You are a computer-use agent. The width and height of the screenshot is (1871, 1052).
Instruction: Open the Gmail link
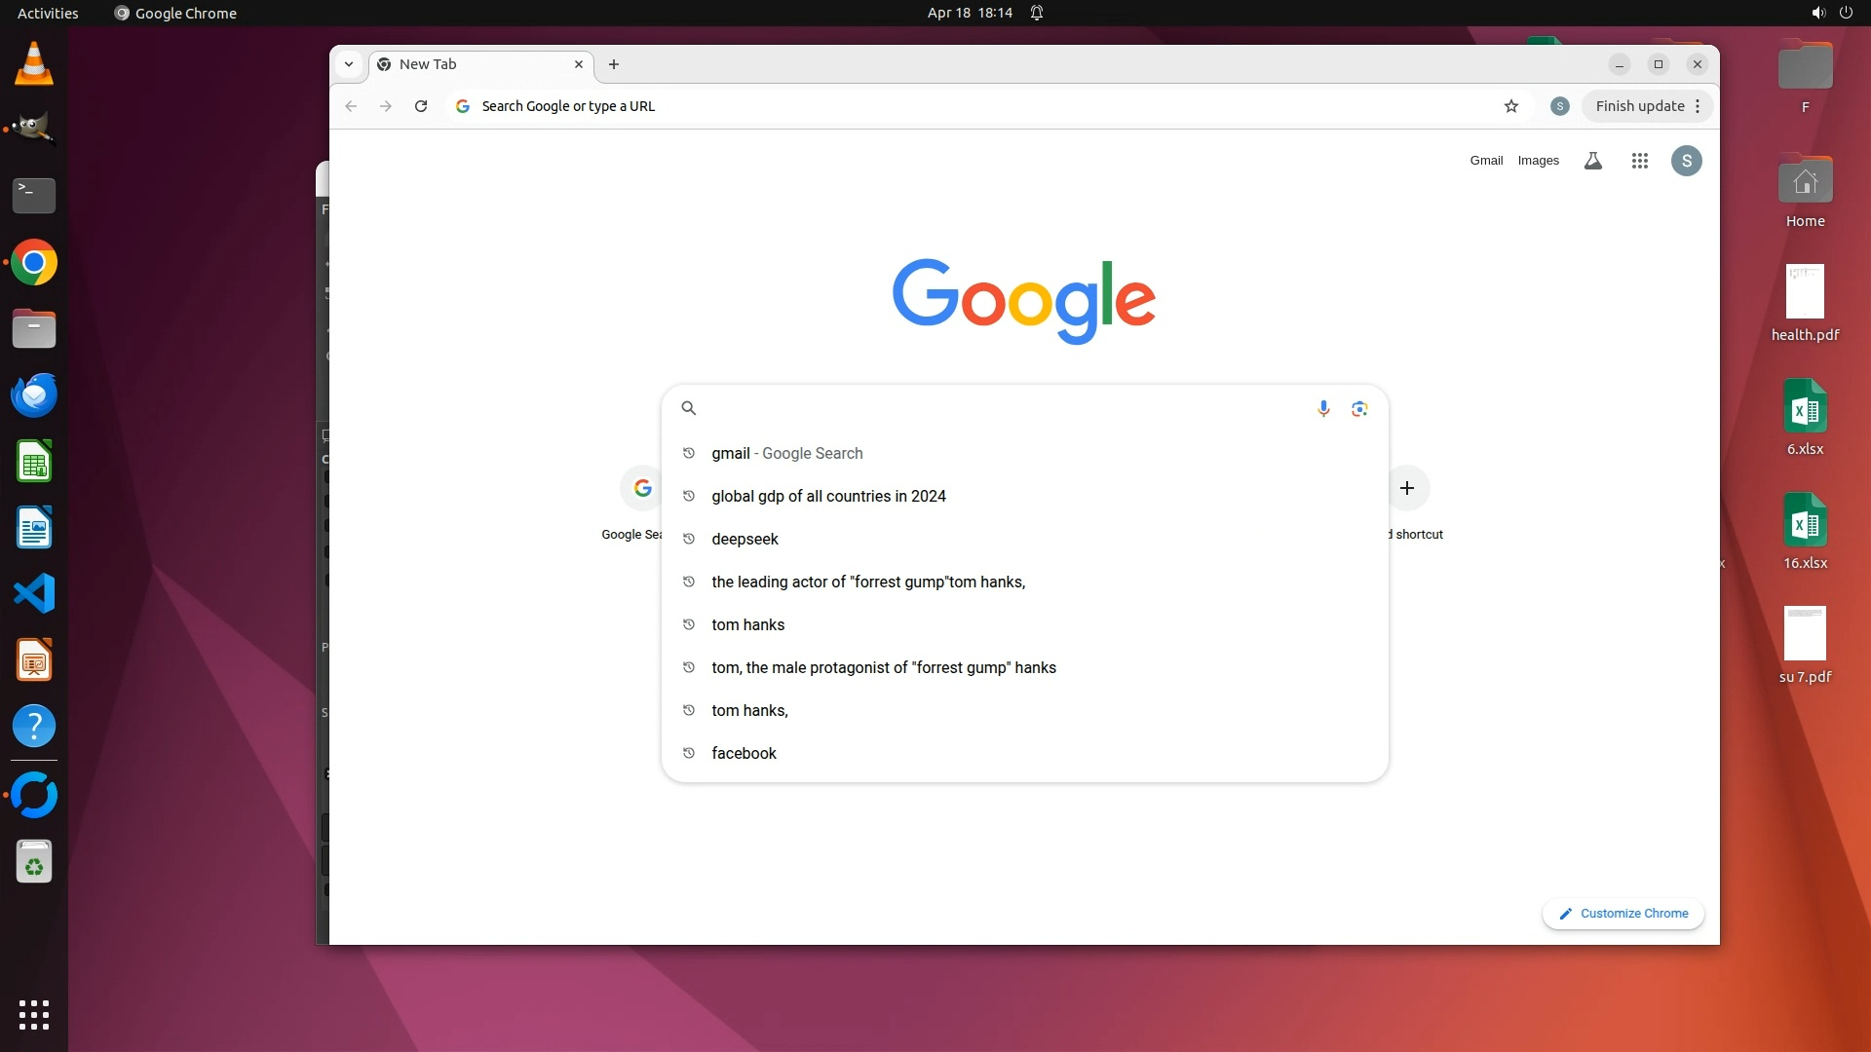click(x=1486, y=161)
